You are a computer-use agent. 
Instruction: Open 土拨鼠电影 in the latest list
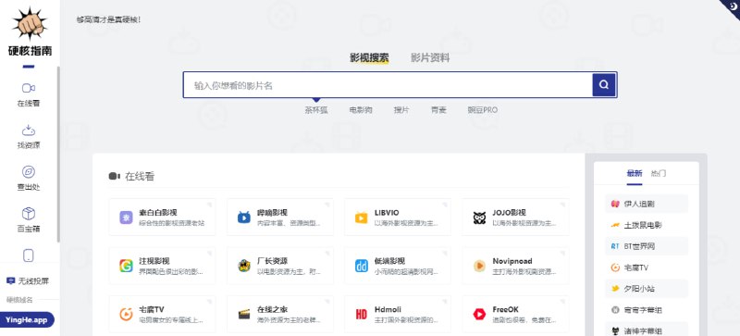(646, 225)
